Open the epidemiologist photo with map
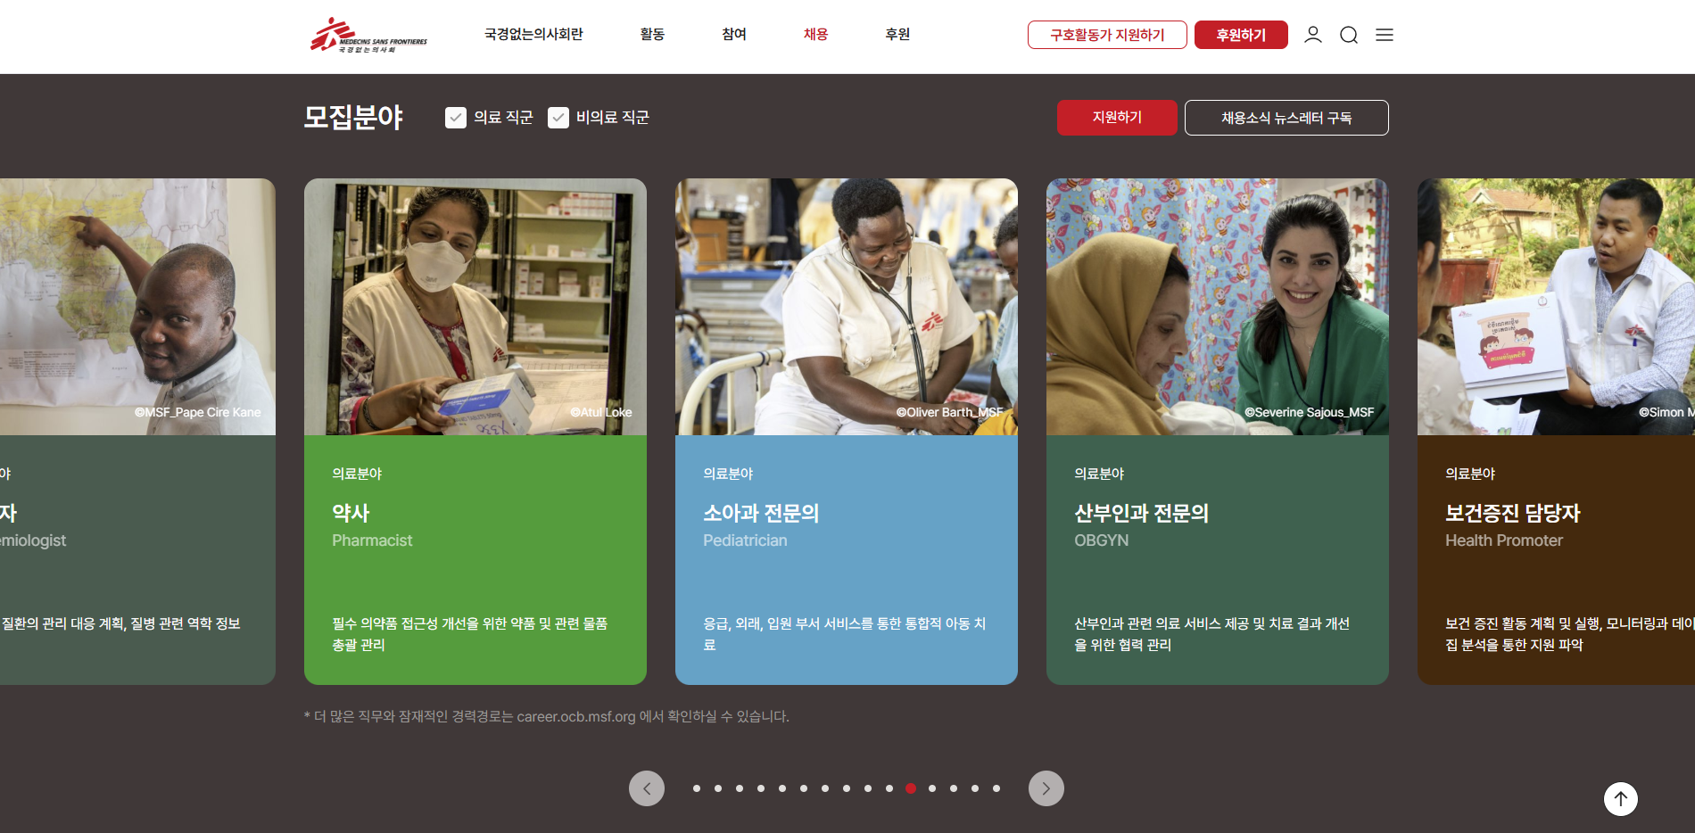 (x=137, y=307)
